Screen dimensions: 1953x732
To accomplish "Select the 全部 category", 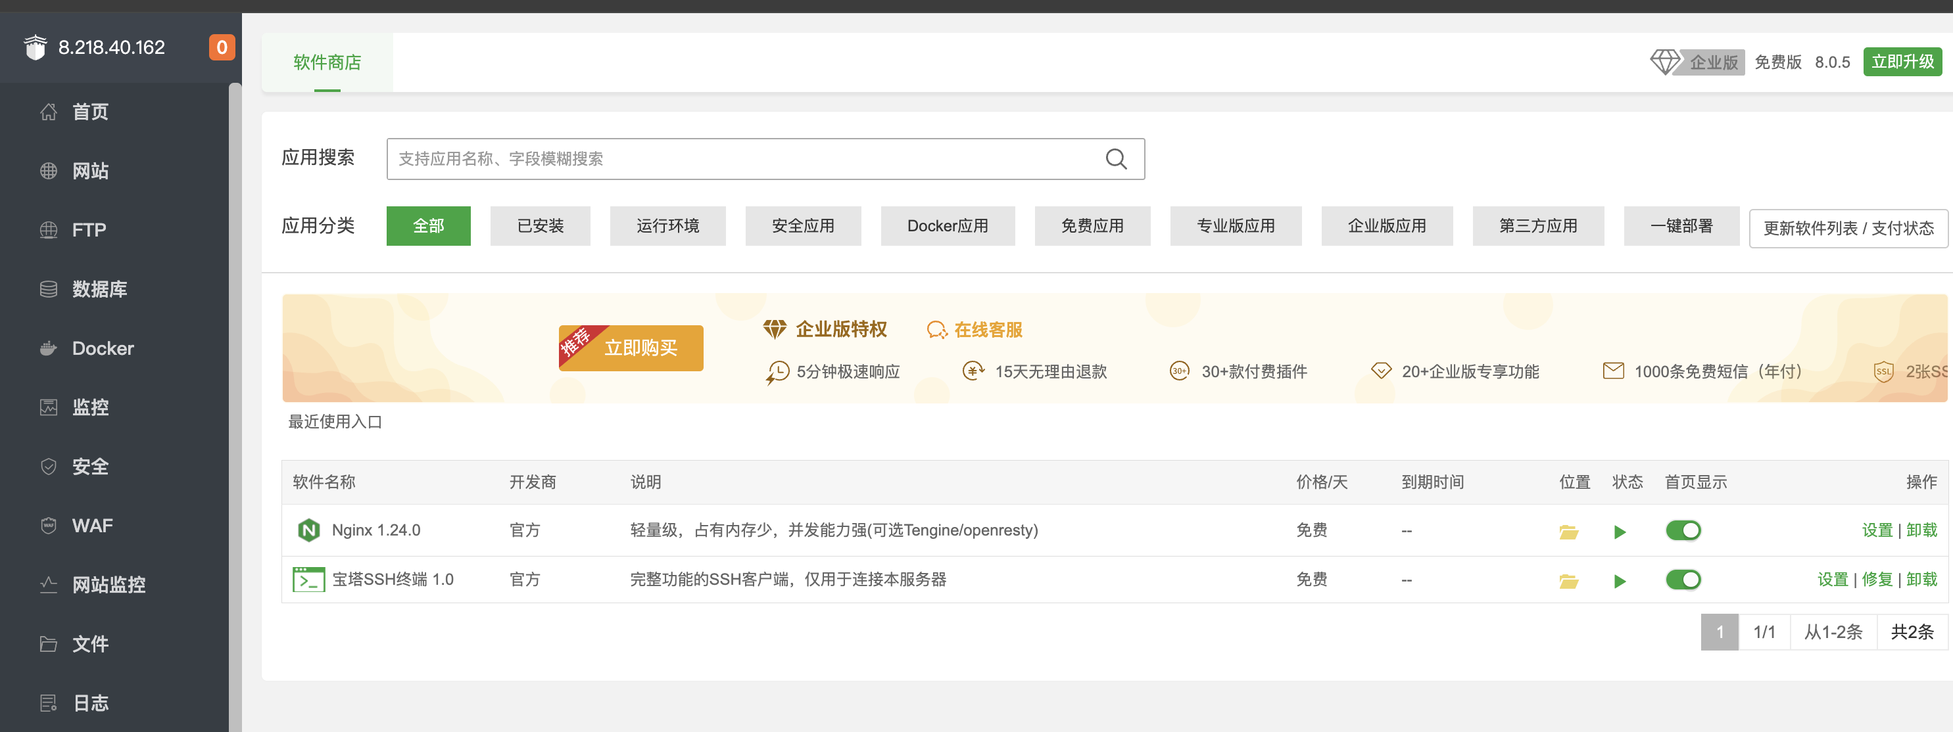I will [428, 226].
